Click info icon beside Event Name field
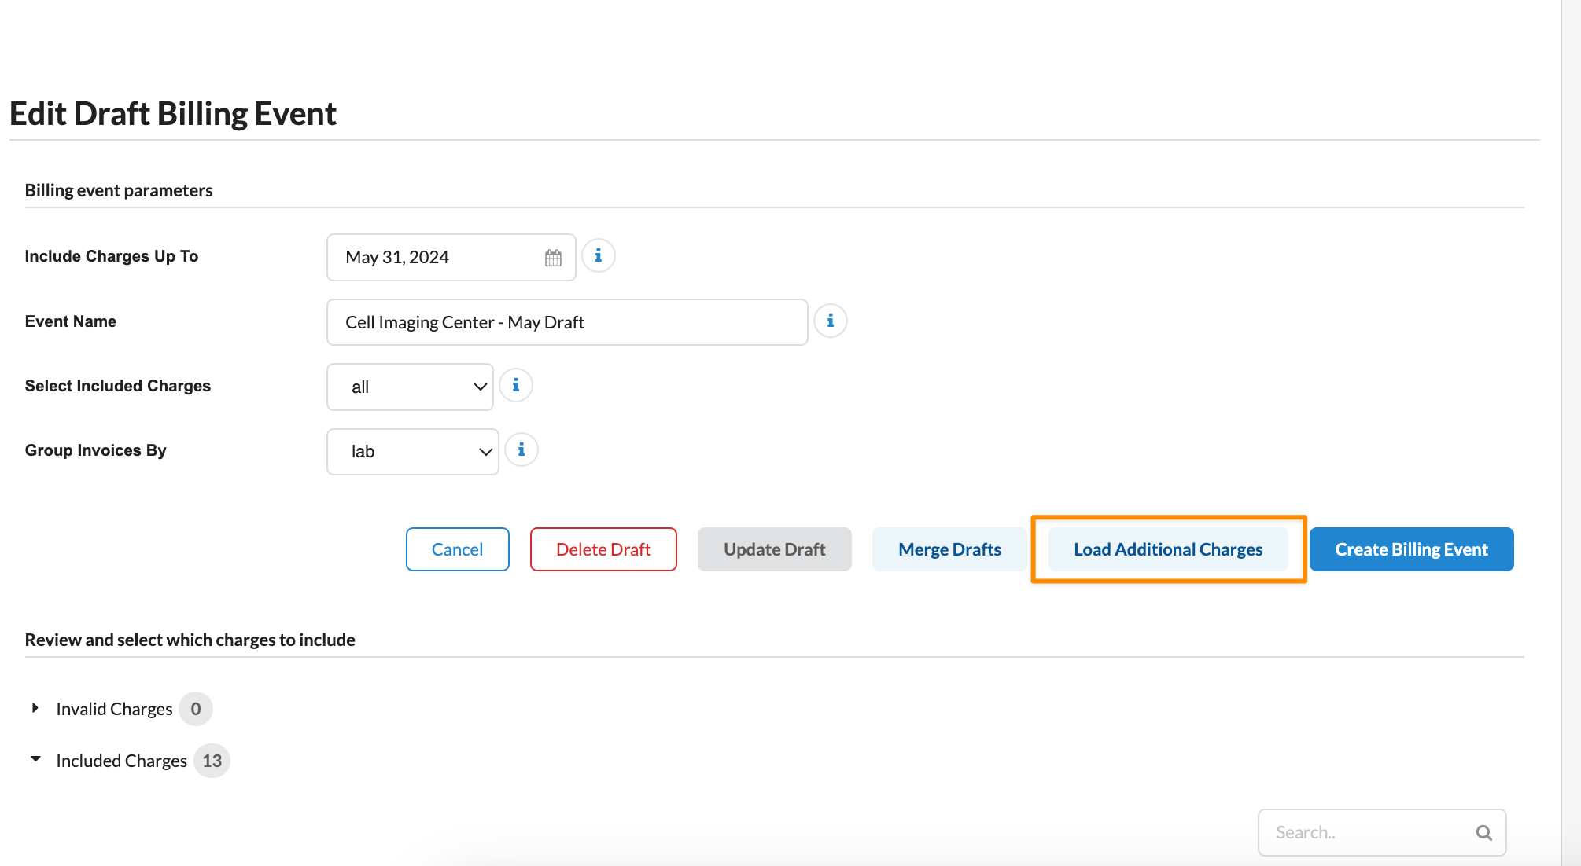Viewport: 1581px width, 866px height. pos(830,321)
